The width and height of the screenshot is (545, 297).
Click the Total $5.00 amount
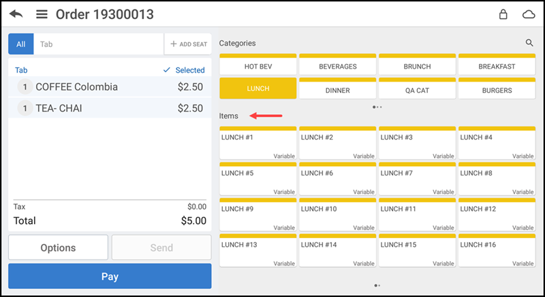click(x=193, y=221)
